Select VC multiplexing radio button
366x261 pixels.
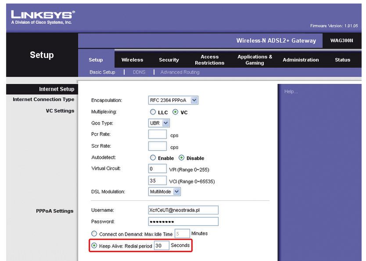(175, 112)
